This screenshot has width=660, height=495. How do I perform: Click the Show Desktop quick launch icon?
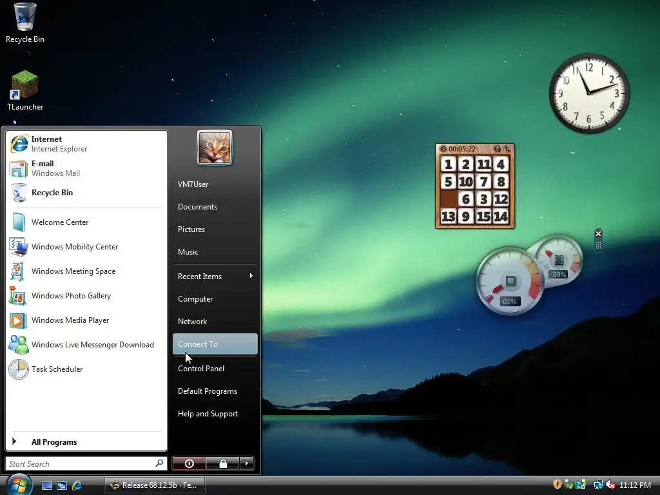tap(46, 485)
